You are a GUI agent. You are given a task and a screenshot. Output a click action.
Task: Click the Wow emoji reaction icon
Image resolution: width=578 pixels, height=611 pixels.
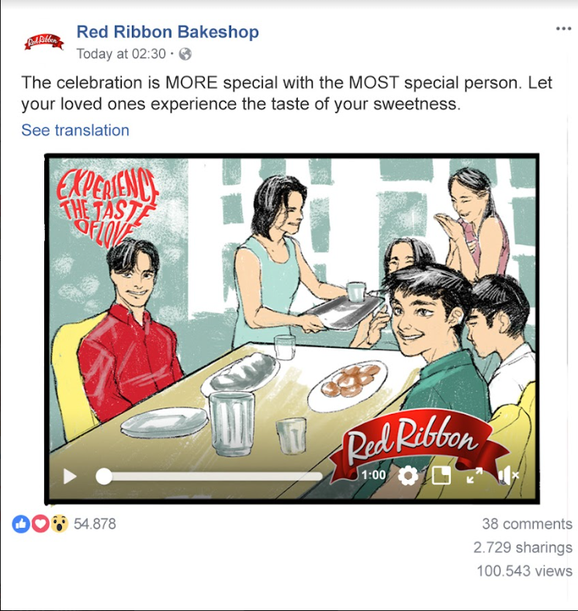[59, 524]
